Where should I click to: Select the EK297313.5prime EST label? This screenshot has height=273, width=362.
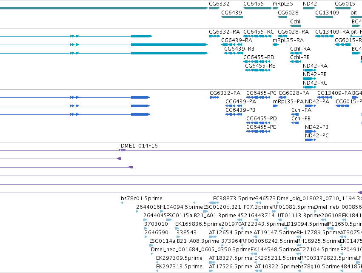[x=179, y=267]
